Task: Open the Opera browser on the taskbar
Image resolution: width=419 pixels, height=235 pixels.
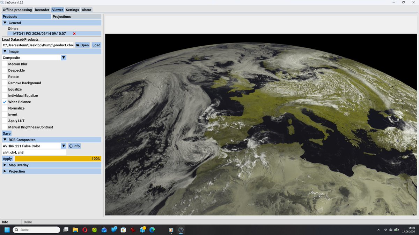Action: [x=85, y=230]
